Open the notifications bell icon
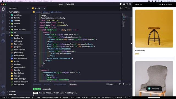176x99 pixels. click(x=130, y=98)
